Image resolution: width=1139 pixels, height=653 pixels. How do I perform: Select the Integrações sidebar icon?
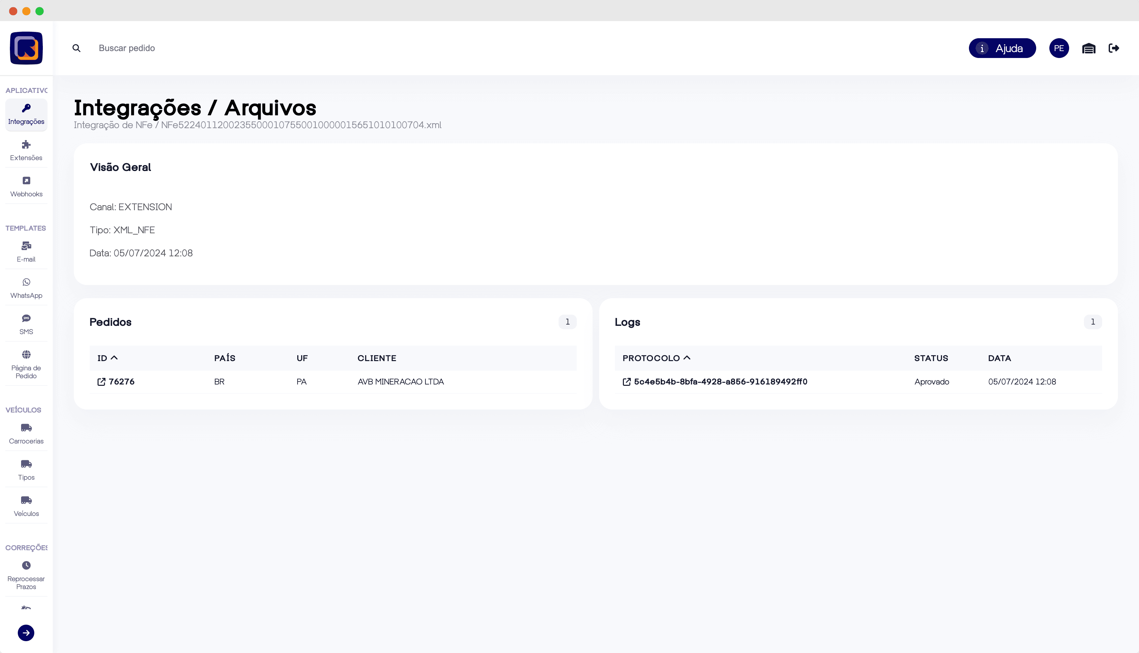tap(26, 114)
